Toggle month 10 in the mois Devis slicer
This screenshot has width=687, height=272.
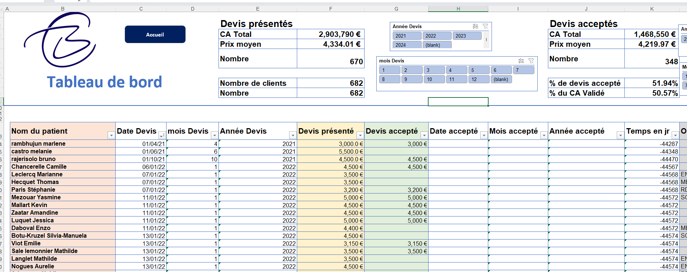pos(434,79)
